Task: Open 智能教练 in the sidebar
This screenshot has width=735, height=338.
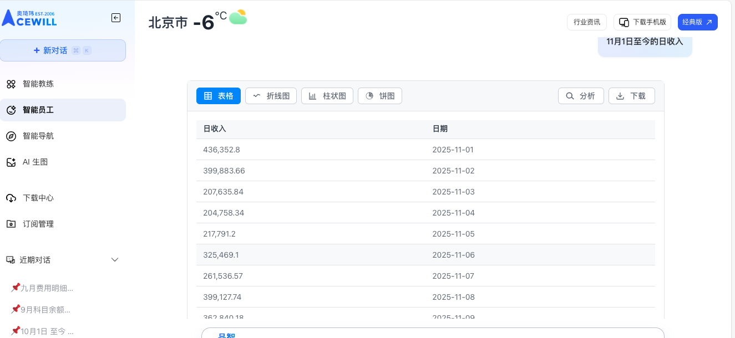Action: point(38,84)
